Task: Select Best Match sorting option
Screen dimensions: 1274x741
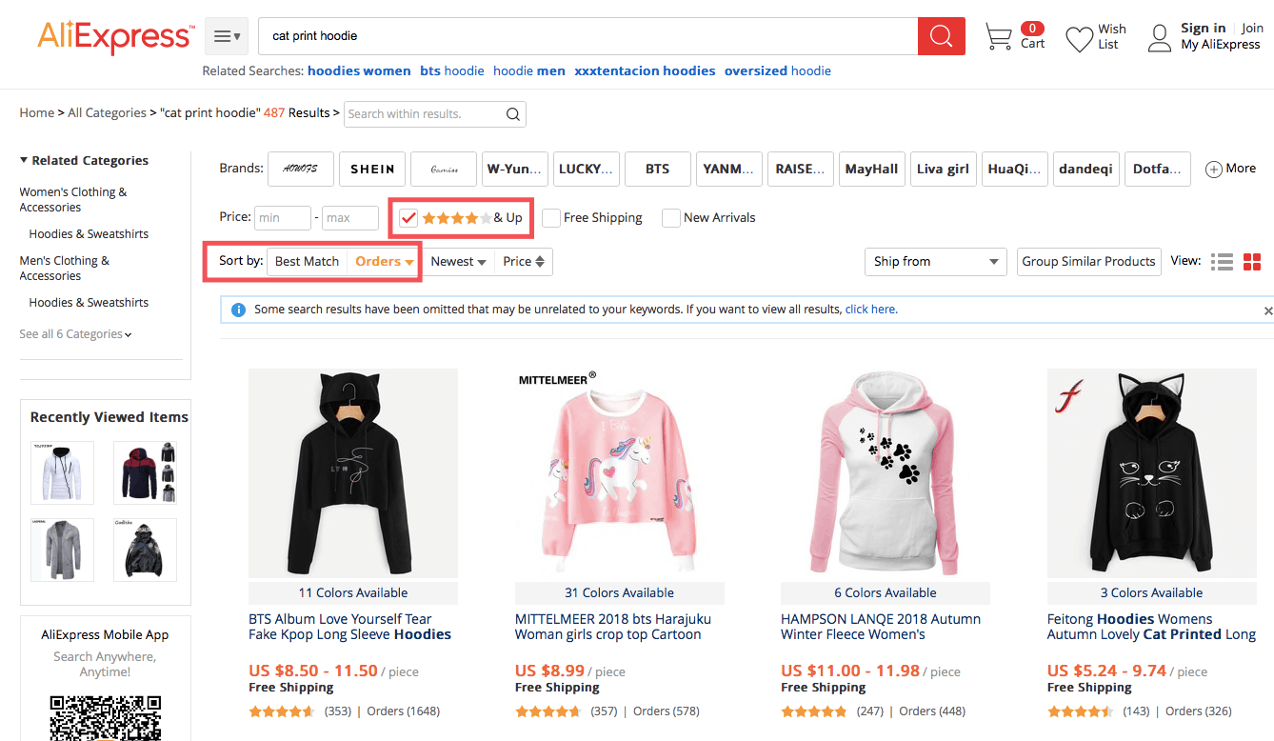Action: [307, 261]
